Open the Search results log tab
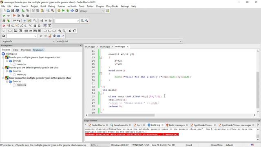The width and height of the screenshot is (261, 147). [121, 125]
